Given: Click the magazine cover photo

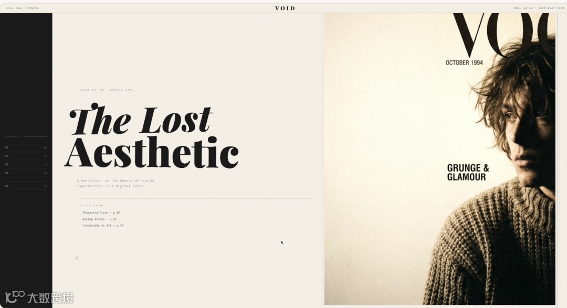Looking at the screenshot, I should pyautogui.click(x=439, y=159).
